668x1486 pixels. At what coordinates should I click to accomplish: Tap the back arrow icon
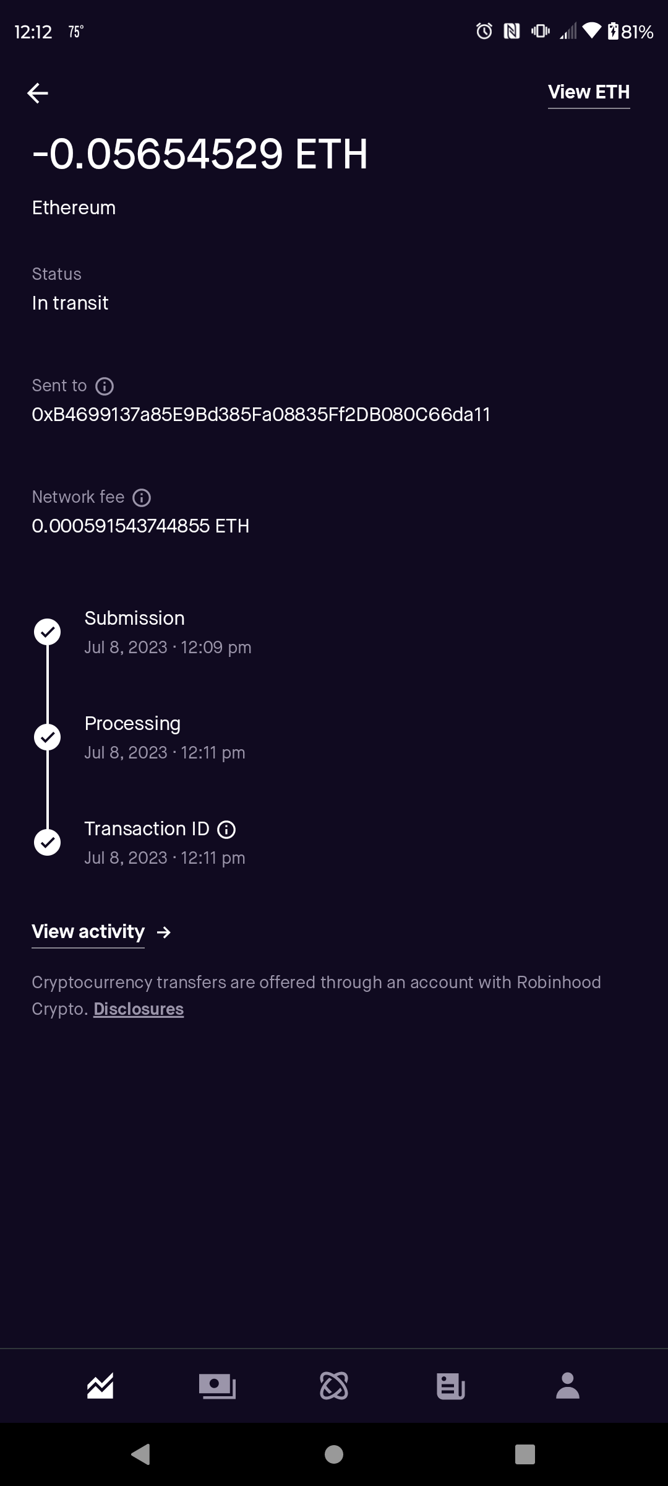[x=38, y=93]
